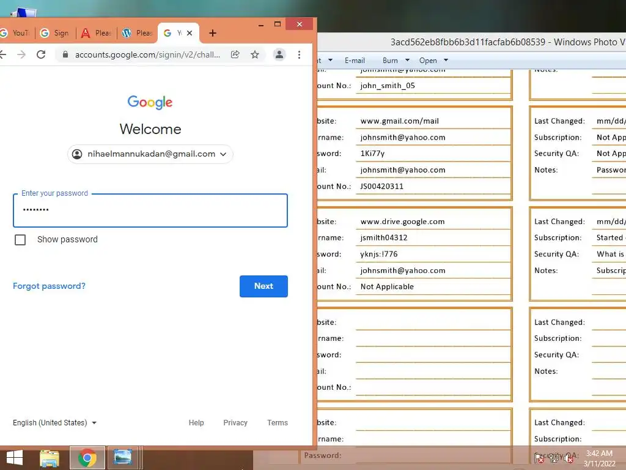
Task: Click 'Not Applicable' account number in the photo
Action: (x=387, y=286)
